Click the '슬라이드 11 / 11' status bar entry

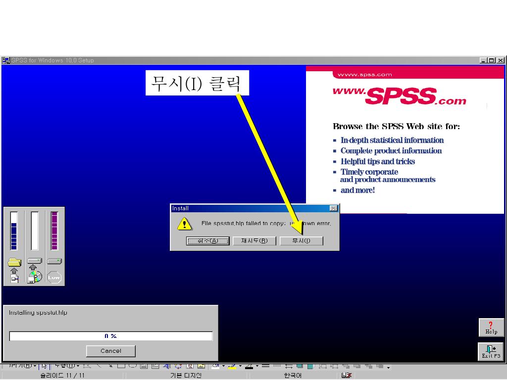pyautogui.click(x=62, y=376)
